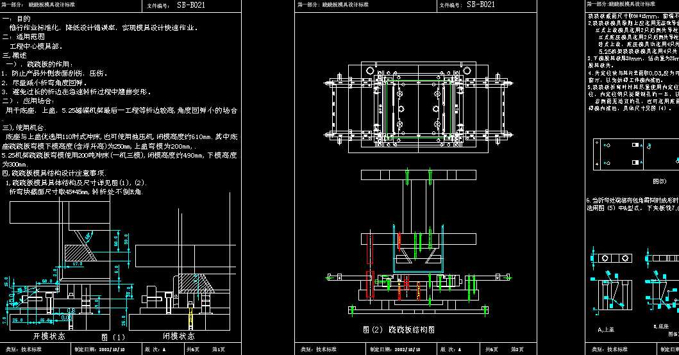The width and height of the screenshot is (679, 355).
Task: Click the "60°" angle dimension
Action: point(88,237)
